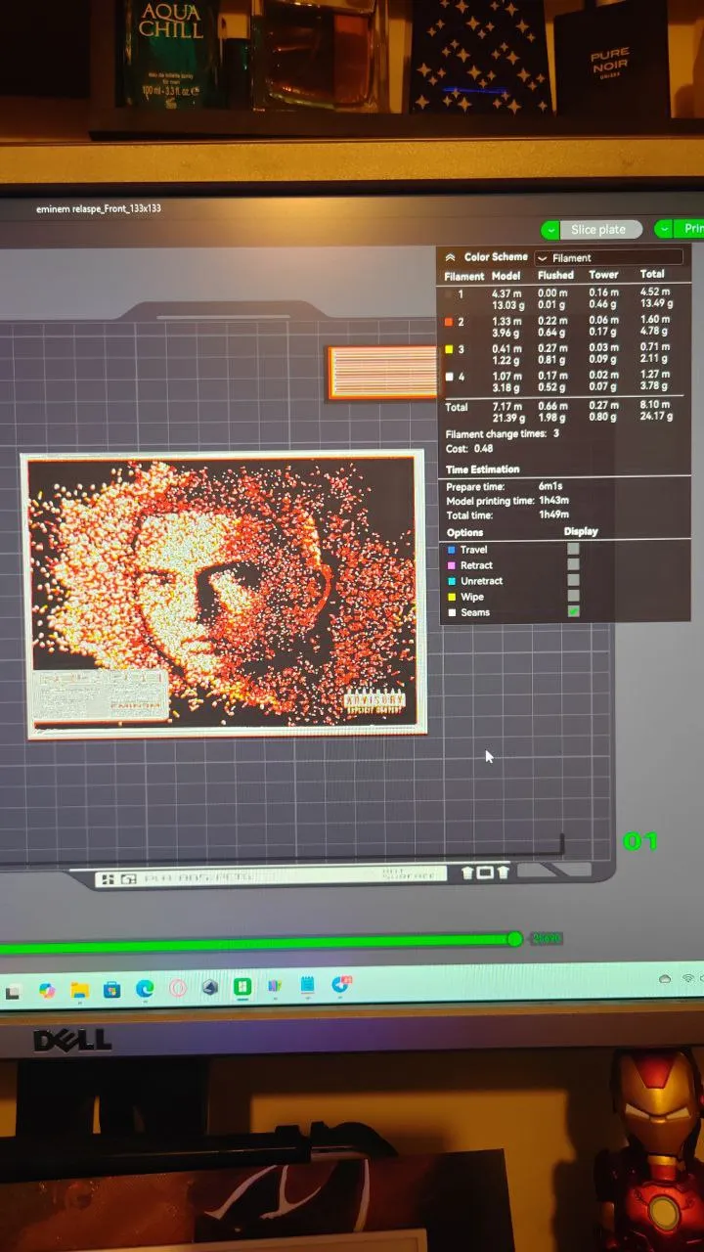Click the 'Filament change times: 3' text

point(503,433)
